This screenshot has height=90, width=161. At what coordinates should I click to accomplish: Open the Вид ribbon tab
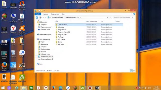pos(63,14)
